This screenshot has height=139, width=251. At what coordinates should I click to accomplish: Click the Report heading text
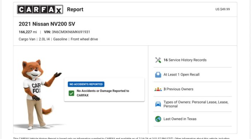(75, 9)
